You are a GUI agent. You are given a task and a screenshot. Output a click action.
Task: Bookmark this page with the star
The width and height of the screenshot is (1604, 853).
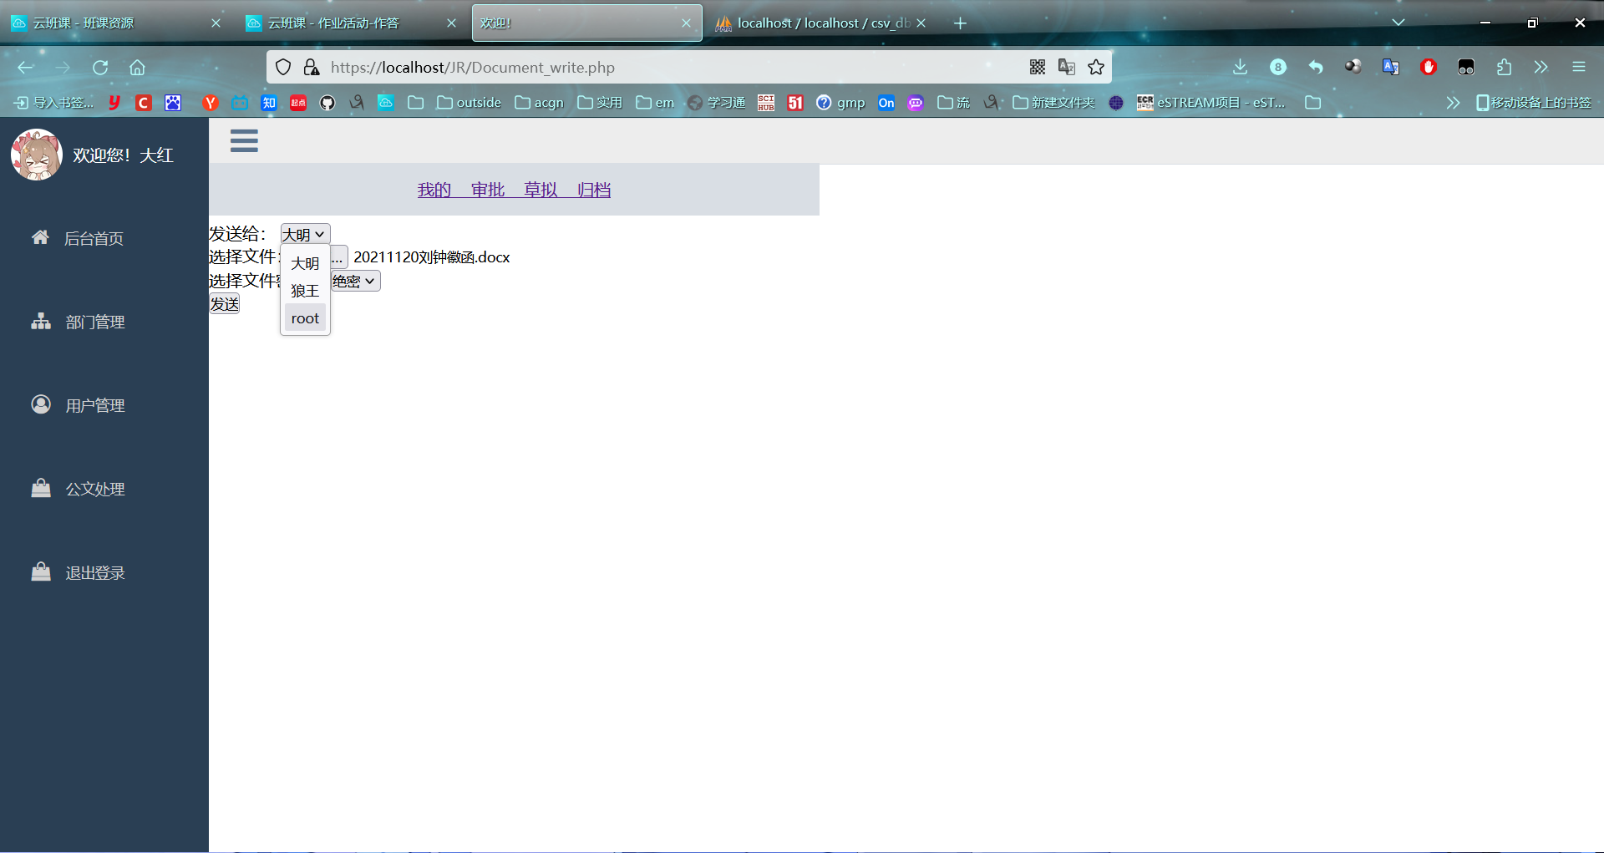click(x=1096, y=68)
